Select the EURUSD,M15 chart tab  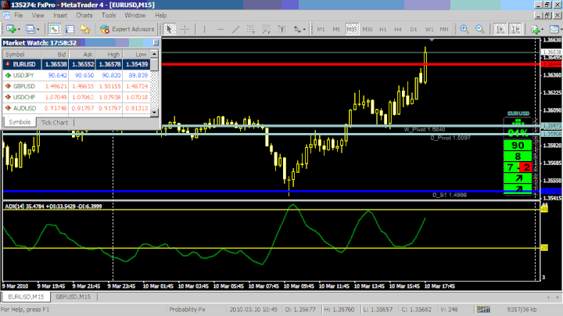tap(26, 297)
